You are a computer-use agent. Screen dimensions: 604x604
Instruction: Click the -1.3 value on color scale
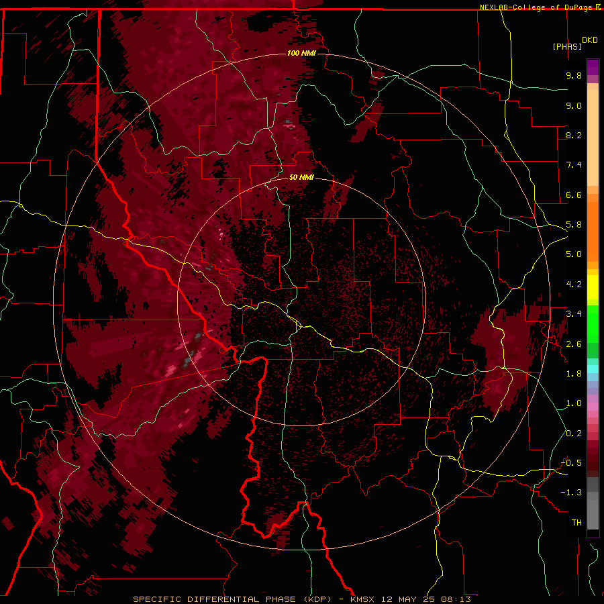pyautogui.click(x=571, y=493)
